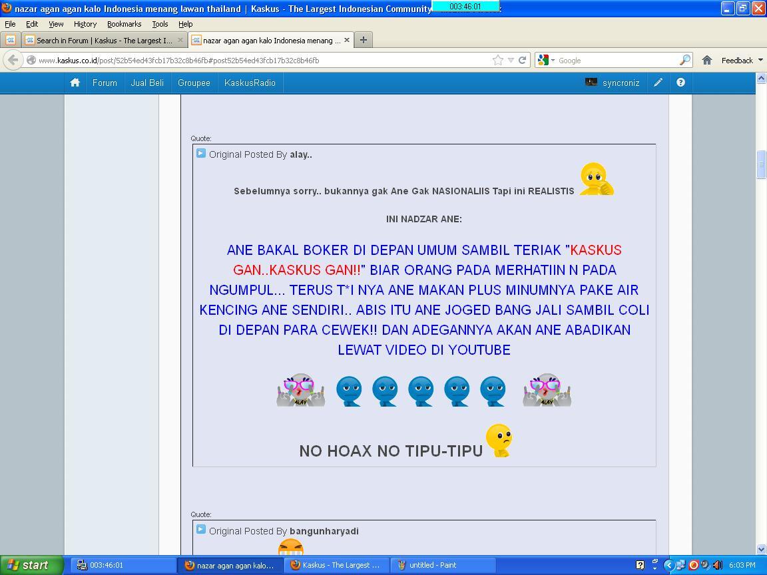Click the syncroniz username link

pyautogui.click(x=621, y=83)
